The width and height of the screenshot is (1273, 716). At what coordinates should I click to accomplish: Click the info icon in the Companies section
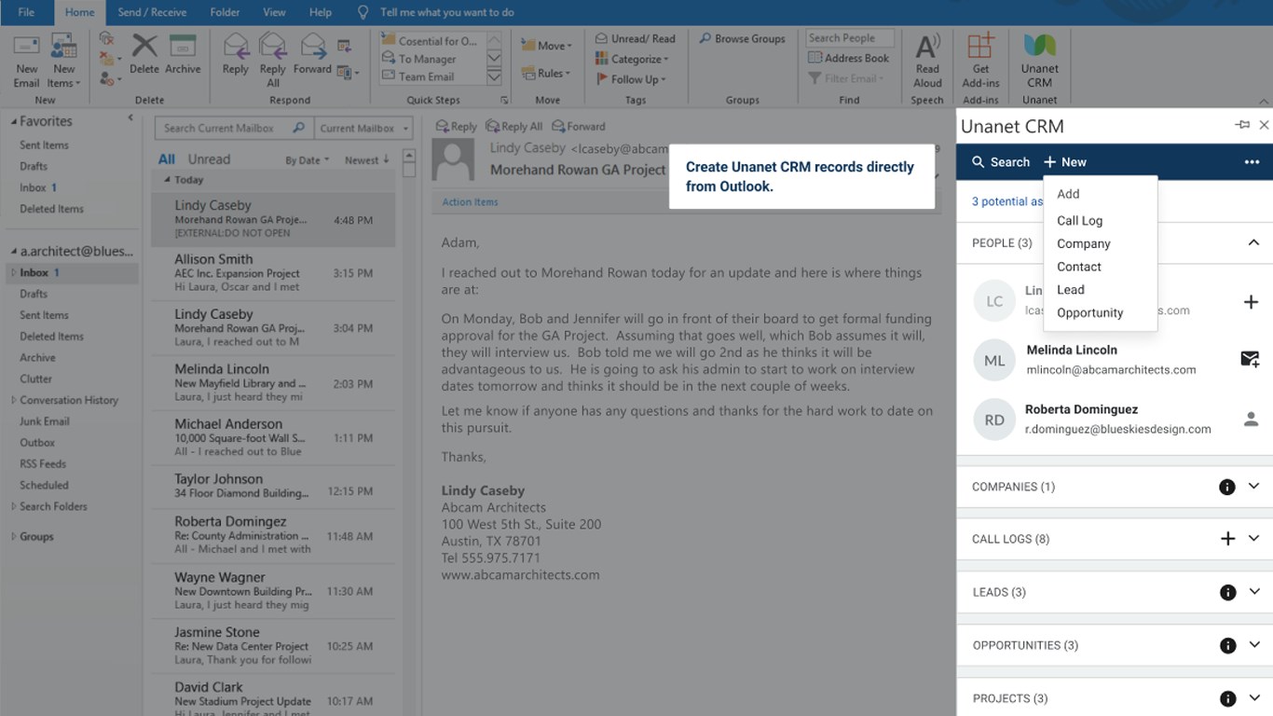pos(1227,487)
